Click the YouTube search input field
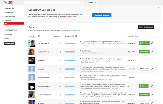This screenshot has width=163, height=104. pos(50,3)
